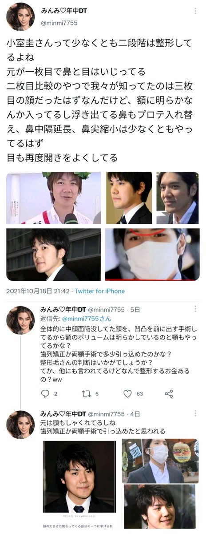
Task: Click the 2021年10月18日 21:42 timestamp
Action: pos(38,291)
